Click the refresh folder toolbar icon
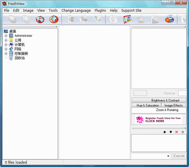Screen dimensions: 189x167 pos(40,19)
